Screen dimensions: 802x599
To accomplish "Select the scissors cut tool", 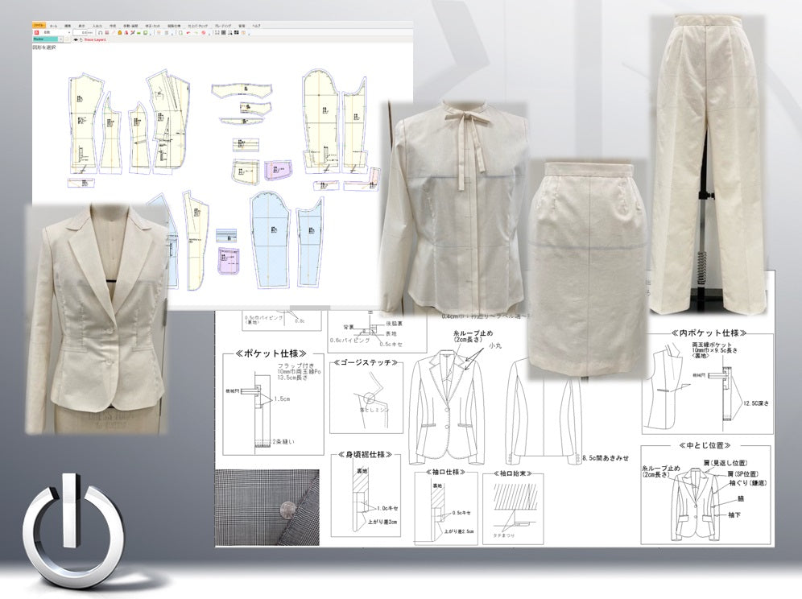I will [x=133, y=33].
